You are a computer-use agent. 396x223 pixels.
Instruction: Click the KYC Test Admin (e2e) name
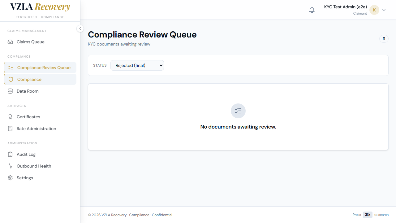[346, 7]
